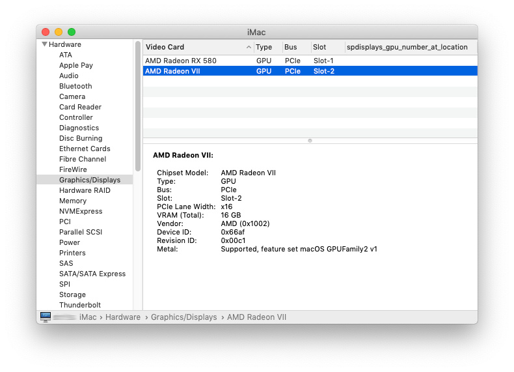Viewport: 514px width, 372px height.
Task: Click iMac in the path bar
Action: tap(88, 317)
